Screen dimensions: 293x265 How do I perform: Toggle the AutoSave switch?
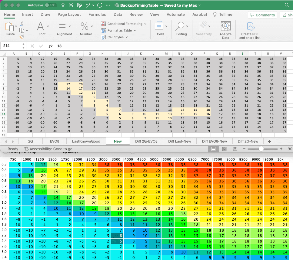tap(51, 5)
